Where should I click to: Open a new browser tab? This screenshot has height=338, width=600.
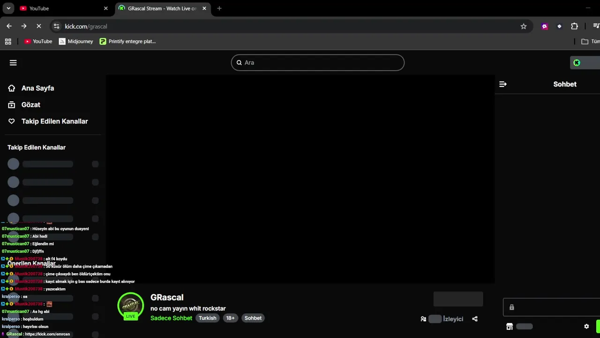click(x=219, y=8)
